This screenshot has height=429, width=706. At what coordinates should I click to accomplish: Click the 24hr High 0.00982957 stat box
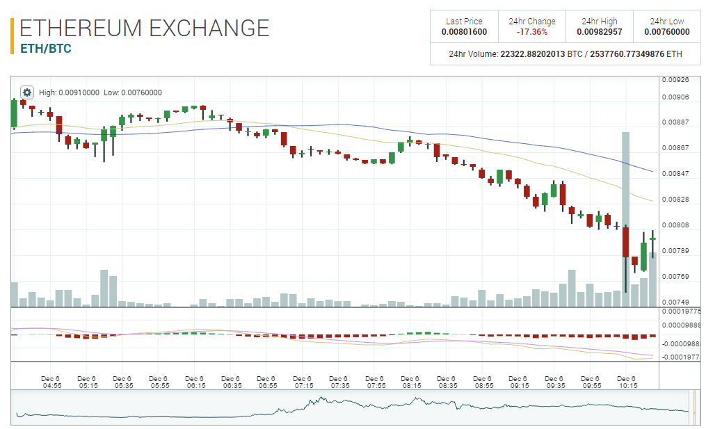click(600, 26)
